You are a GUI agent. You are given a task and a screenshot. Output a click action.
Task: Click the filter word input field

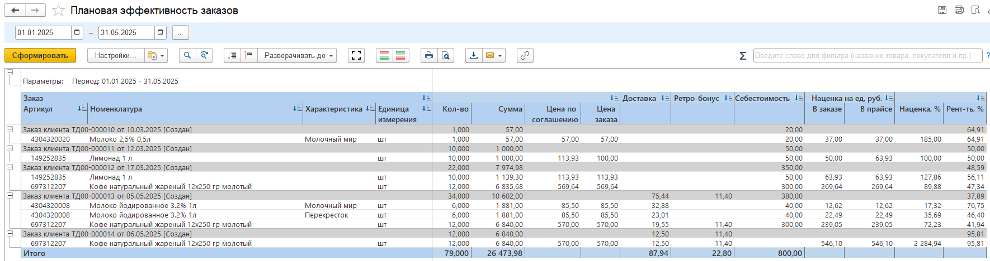[867, 55]
